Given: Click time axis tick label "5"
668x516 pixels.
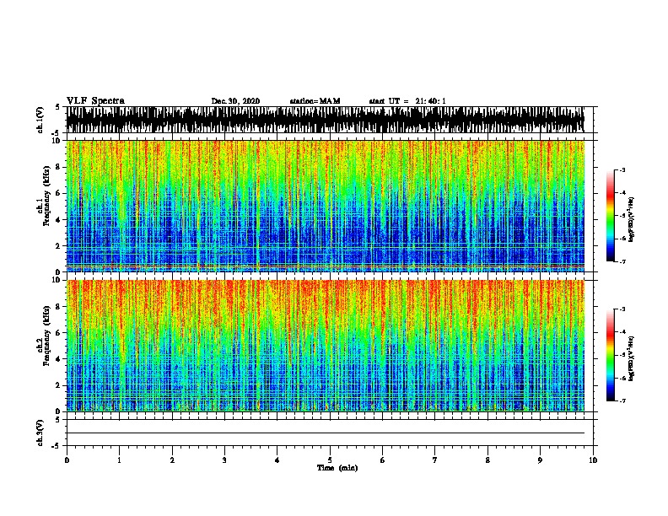Looking at the screenshot, I should click(330, 460).
